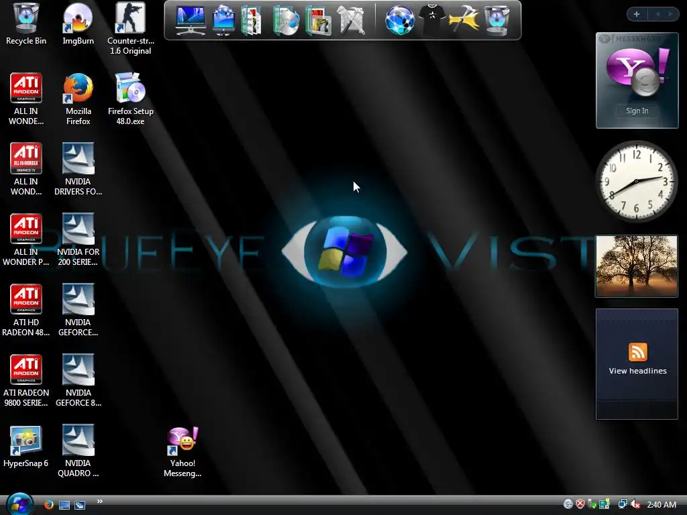Select the Counter-strike 1.6 Original shortcut
Screen dimensions: 687x515
[x=131, y=28]
